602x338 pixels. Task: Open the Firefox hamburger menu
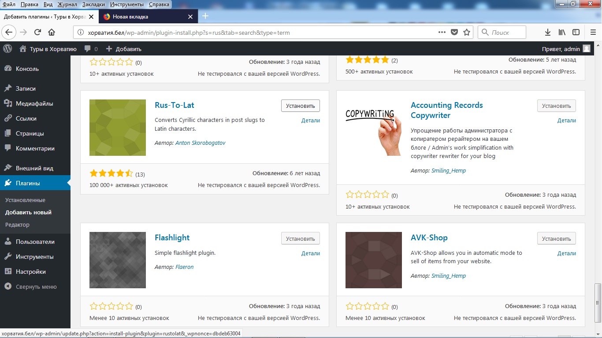coord(593,32)
